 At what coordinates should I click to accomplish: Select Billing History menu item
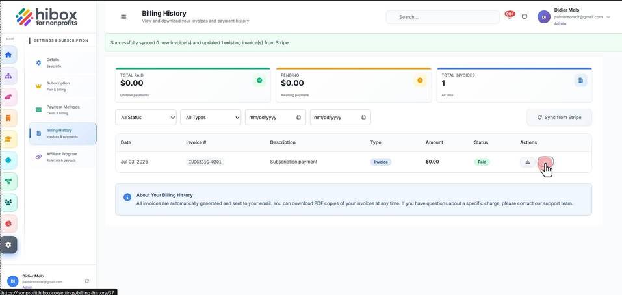(x=62, y=133)
